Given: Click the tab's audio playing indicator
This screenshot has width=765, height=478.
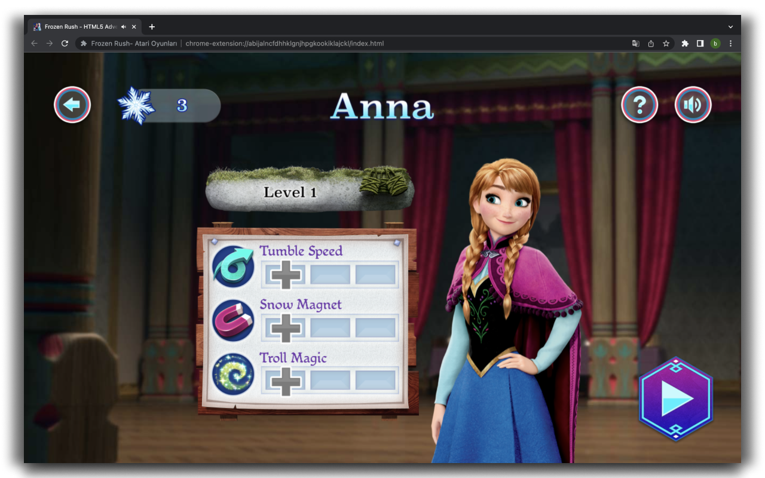Looking at the screenshot, I should [x=124, y=27].
